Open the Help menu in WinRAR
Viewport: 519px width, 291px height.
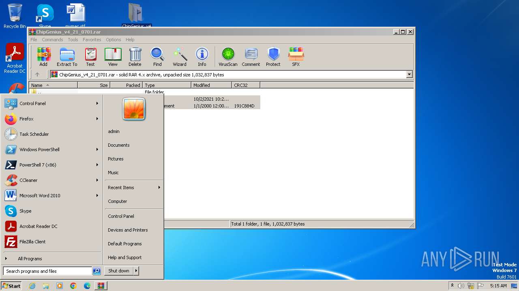point(130,40)
